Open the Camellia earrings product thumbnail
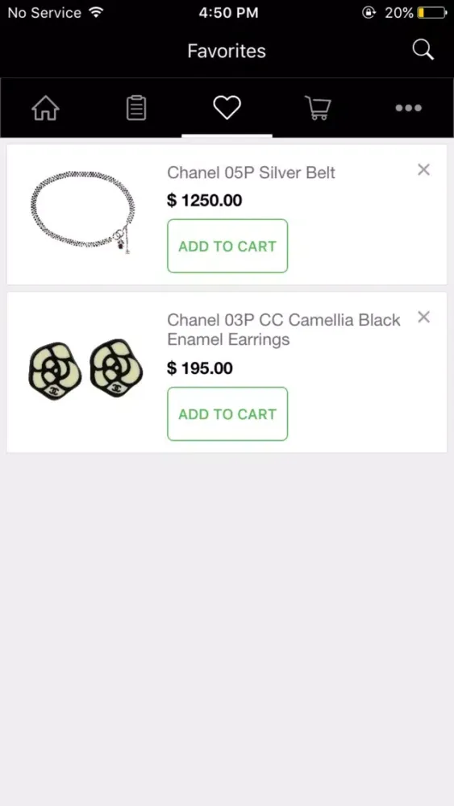 click(x=85, y=369)
